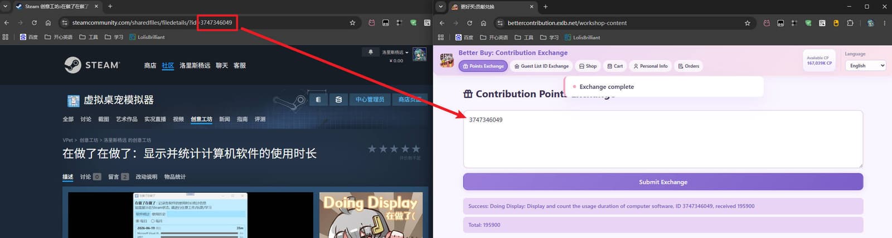Viewport: 892px width, 238px height.
Task: Open Steam 商店 menu
Action: [150, 66]
